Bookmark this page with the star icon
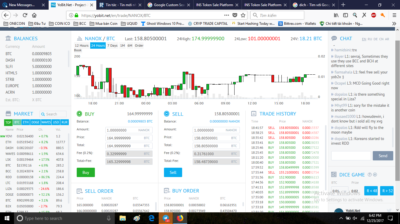400x224 pixels. click(x=243, y=15)
